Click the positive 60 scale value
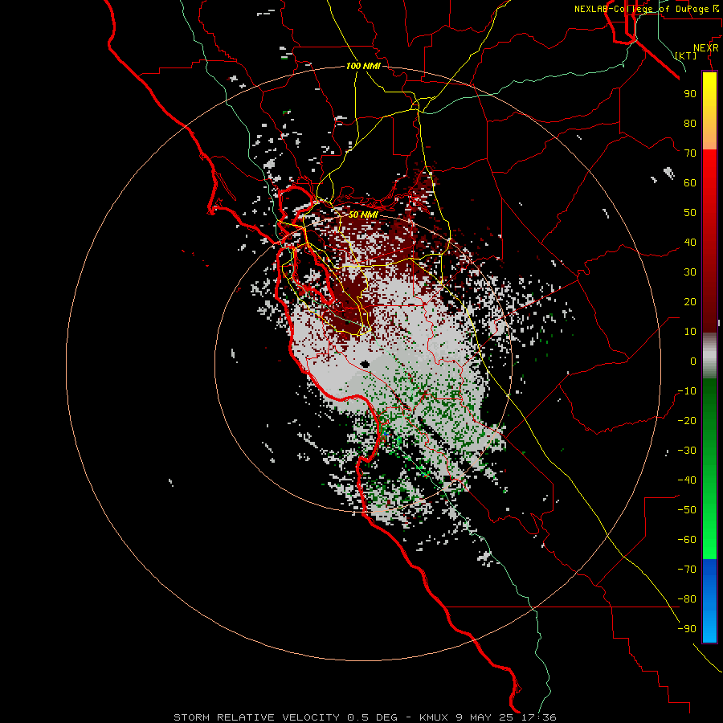This screenshot has width=723, height=723. (x=690, y=182)
